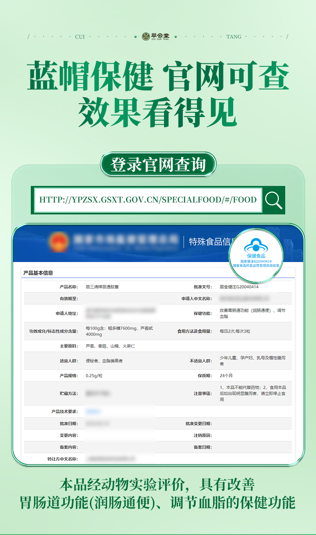
Task: Click the national emblem icon in the header
Action: (60, 242)
